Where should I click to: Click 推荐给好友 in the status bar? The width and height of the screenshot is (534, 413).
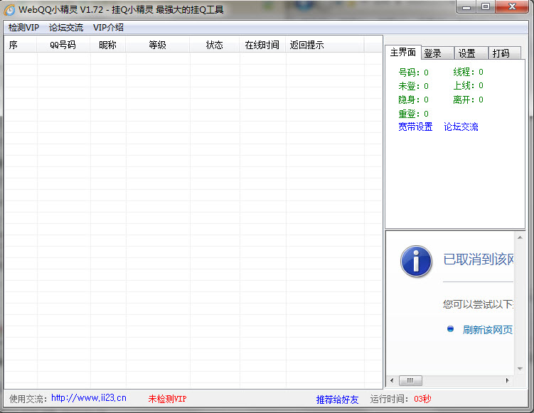pos(337,399)
